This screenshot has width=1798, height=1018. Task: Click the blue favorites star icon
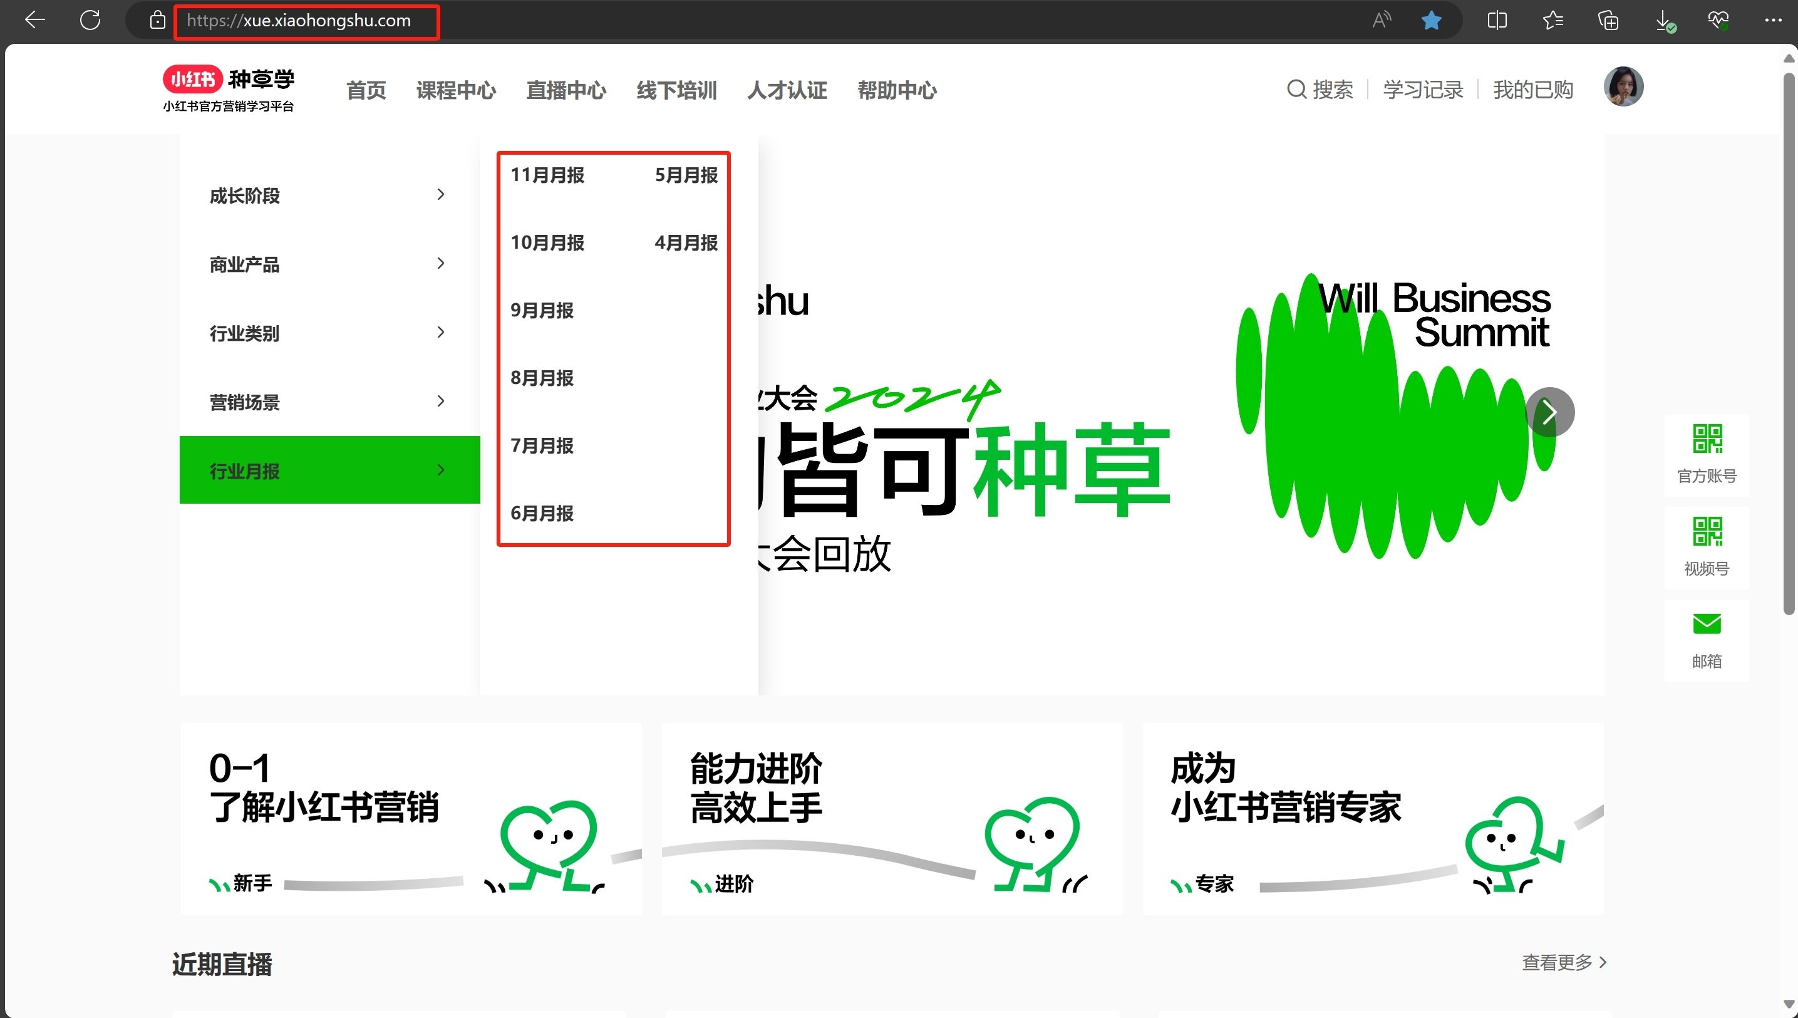pos(1431,20)
